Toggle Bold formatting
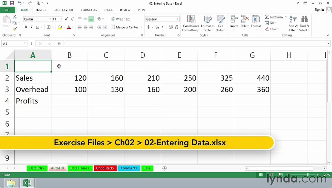 26,27
